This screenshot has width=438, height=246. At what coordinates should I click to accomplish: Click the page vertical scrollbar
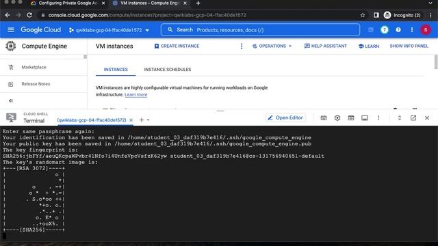coord(436,61)
